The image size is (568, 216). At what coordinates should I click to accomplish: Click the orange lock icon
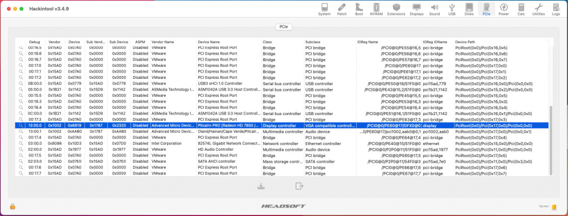click(12, 206)
